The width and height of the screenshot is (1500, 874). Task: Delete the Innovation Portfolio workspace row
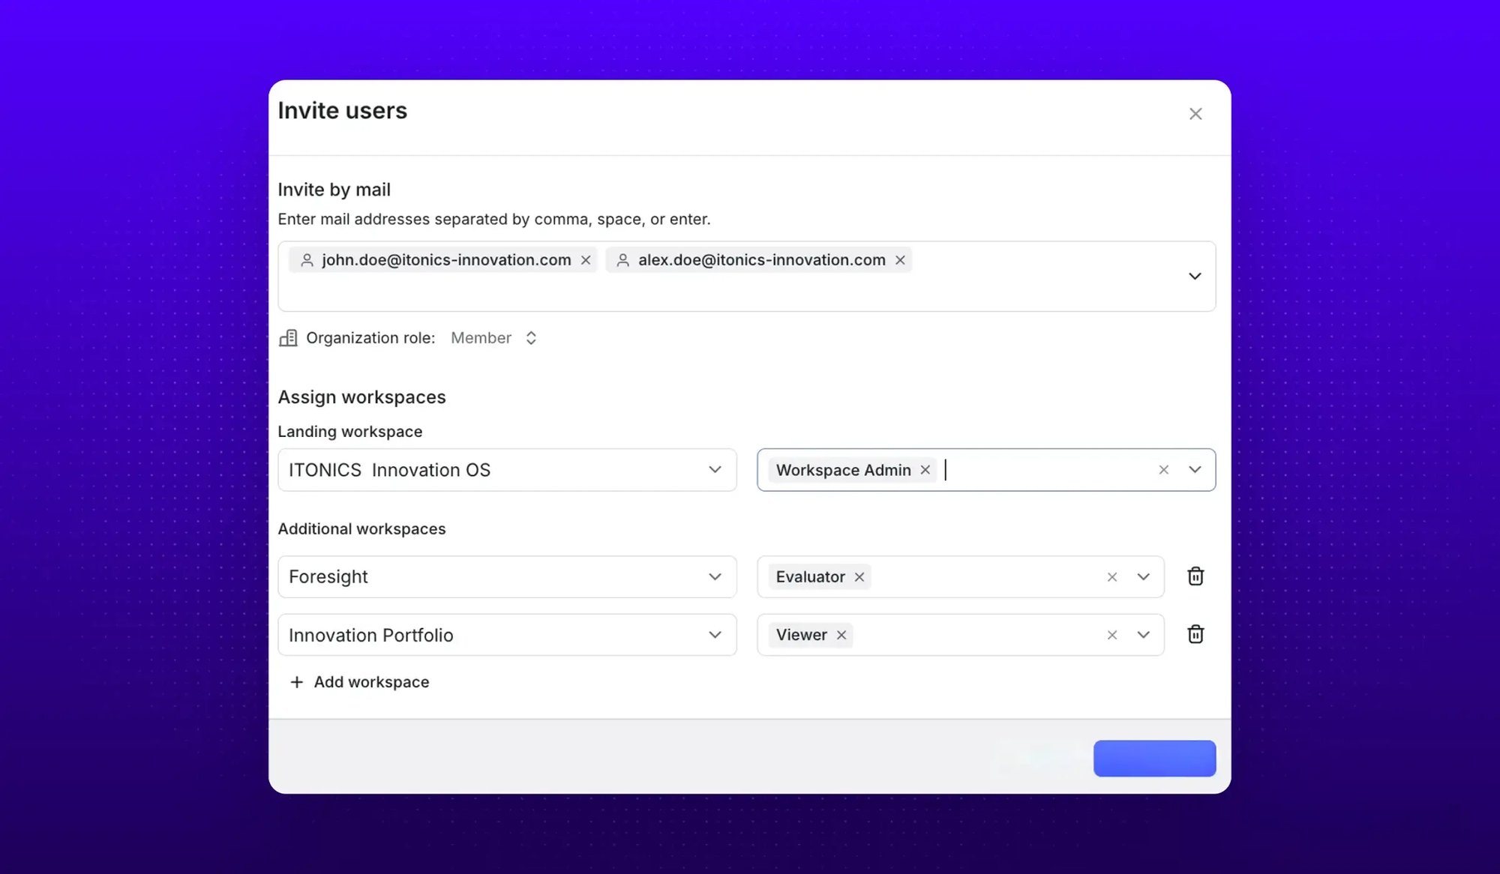[1195, 635]
